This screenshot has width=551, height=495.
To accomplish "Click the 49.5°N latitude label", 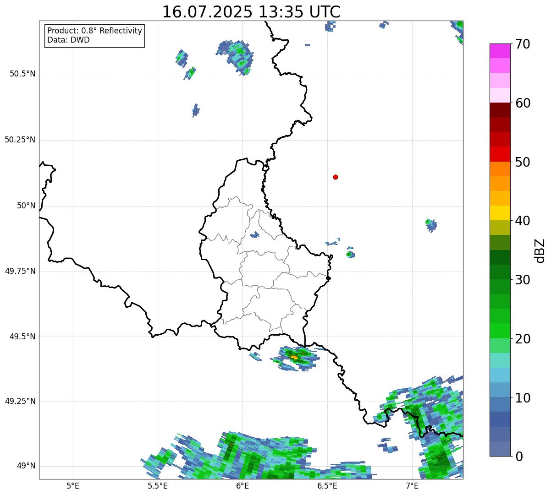I will [x=22, y=337].
